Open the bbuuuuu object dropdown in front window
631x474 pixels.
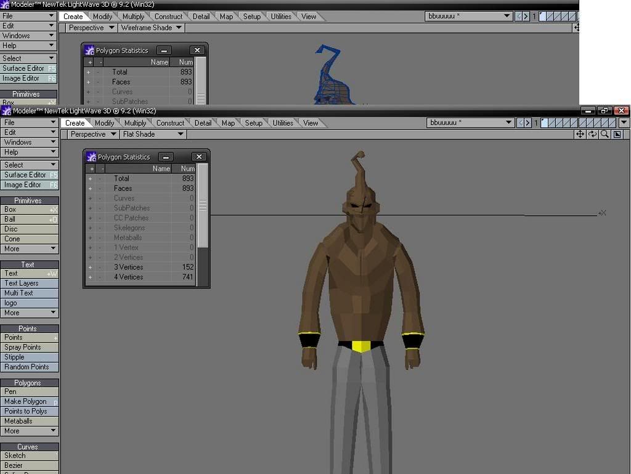point(470,123)
